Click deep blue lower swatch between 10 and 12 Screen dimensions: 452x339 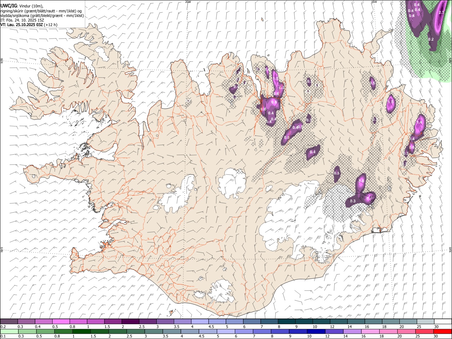click(315, 332)
